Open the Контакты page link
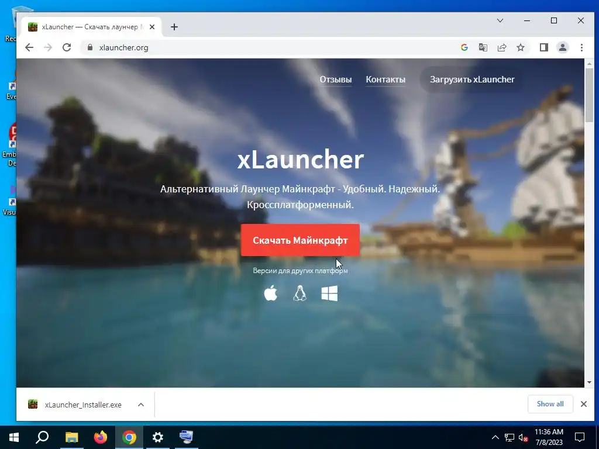The width and height of the screenshot is (599, 449). tap(385, 80)
